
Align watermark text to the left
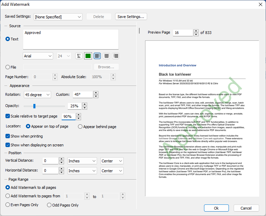(97, 56)
